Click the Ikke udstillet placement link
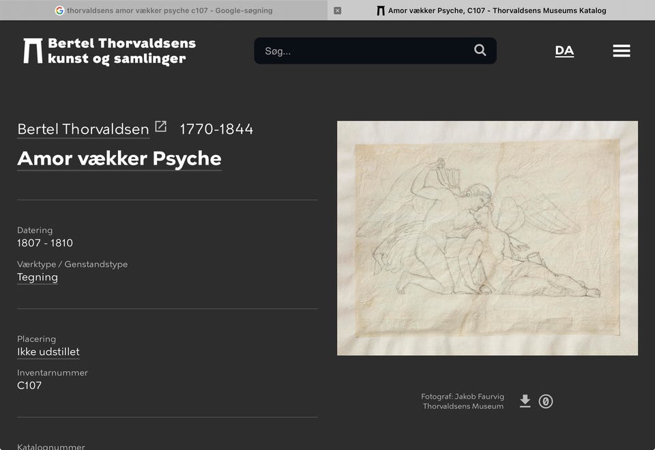The width and height of the screenshot is (655, 450). 48,352
